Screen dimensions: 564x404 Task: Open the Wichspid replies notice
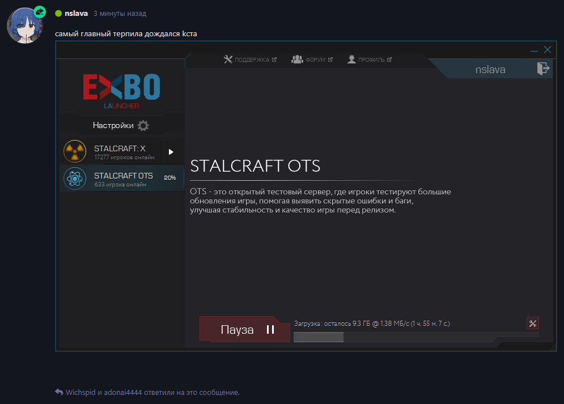click(x=152, y=393)
